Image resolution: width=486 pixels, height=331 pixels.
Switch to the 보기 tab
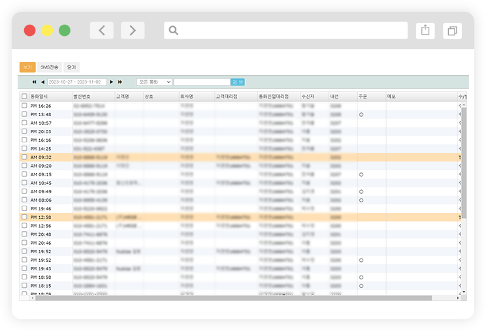pos(27,67)
